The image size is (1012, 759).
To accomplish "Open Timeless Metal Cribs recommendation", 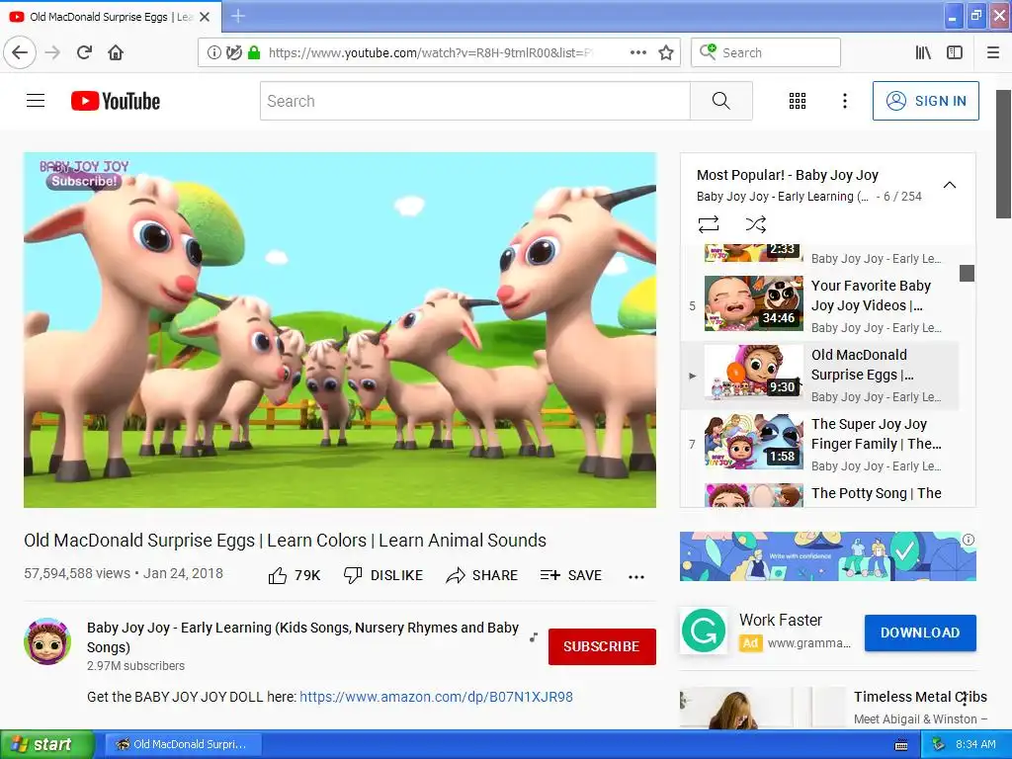I will (x=920, y=697).
